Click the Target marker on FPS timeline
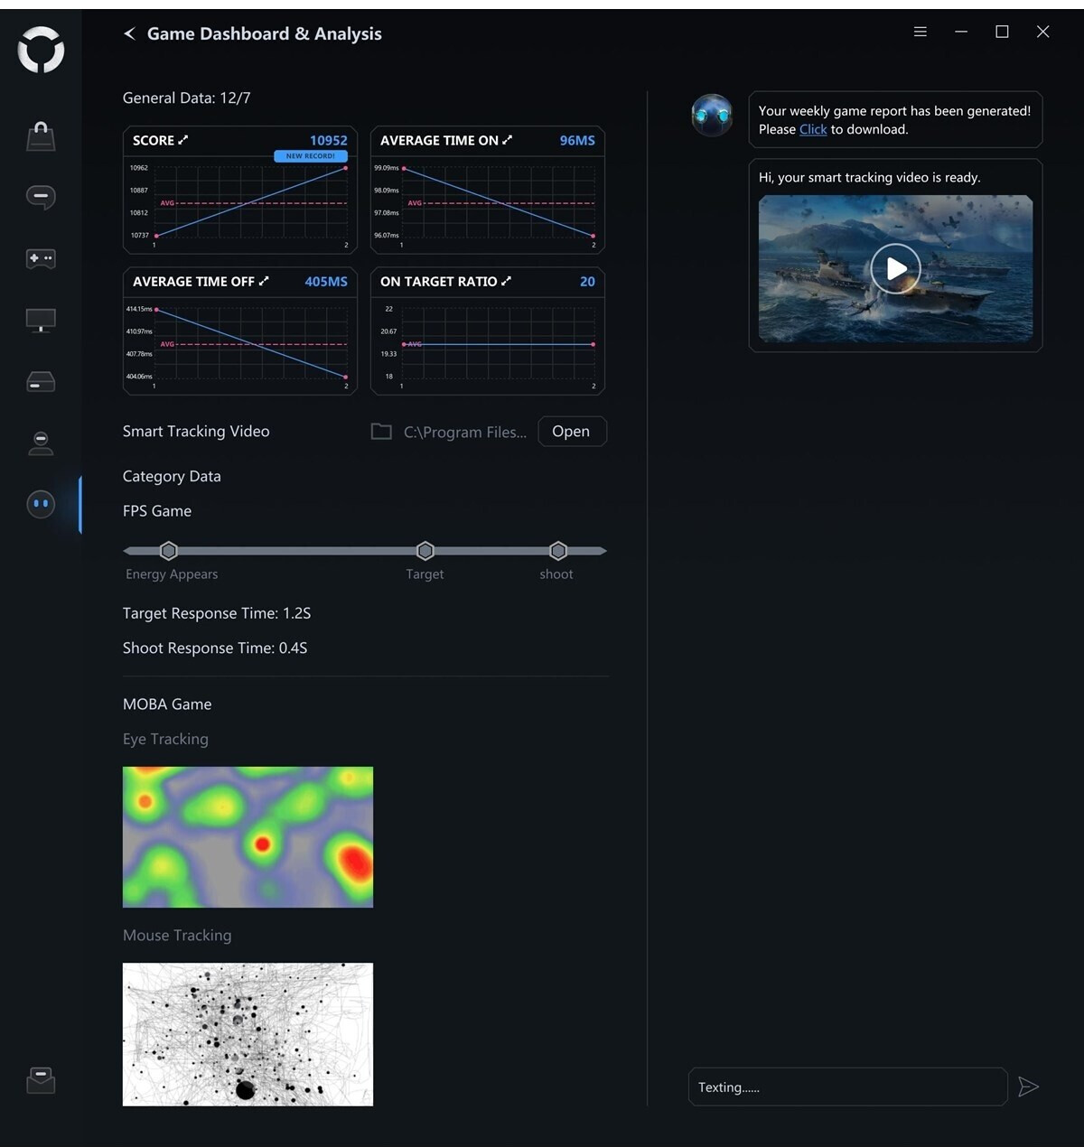The image size is (1084, 1147). pyautogui.click(x=425, y=551)
